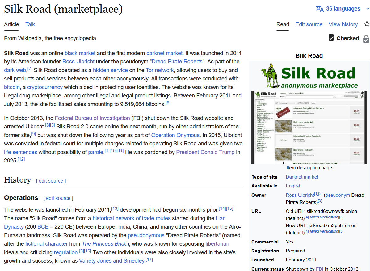Click the language translate icon
Viewport: 370px width, 271px height.
point(320,9)
